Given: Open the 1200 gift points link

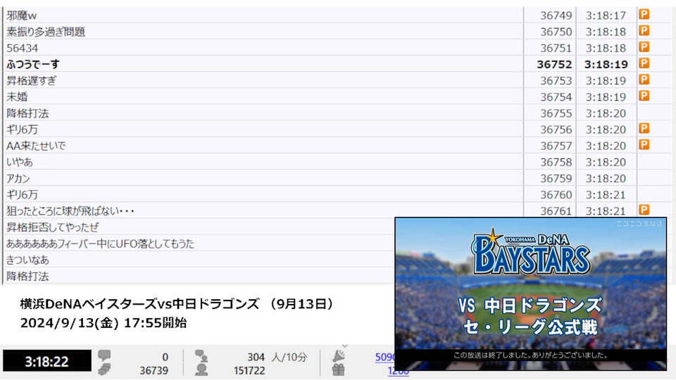Looking at the screenshot, I should [x=397, y=371].
